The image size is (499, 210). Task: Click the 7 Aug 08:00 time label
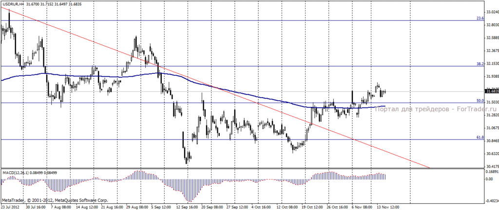pyautogui.click(x=60, y=207)
